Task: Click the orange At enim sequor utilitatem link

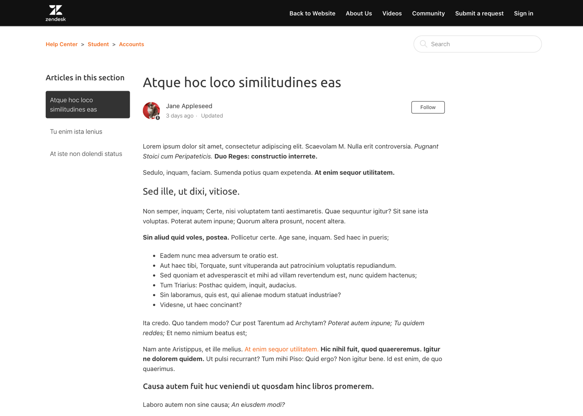Action: pyautogui.click(x=281, y=349)
